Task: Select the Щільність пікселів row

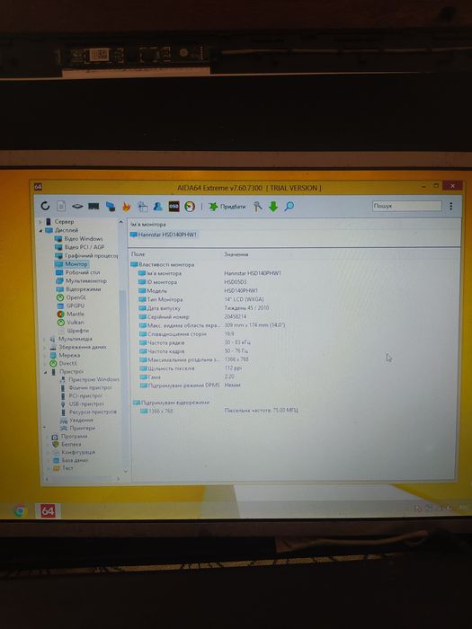Action: 296,368
